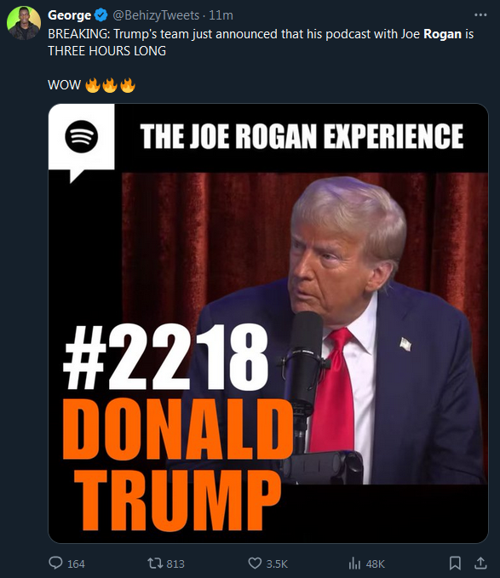This screenshot has width=500, height=578.
Task: Open view analytics bar chart icon
Action: click(354, 564)
